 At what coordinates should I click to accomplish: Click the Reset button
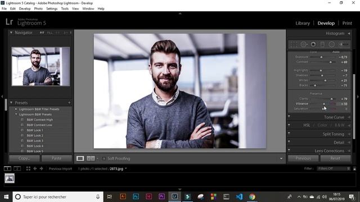point(335,158)
